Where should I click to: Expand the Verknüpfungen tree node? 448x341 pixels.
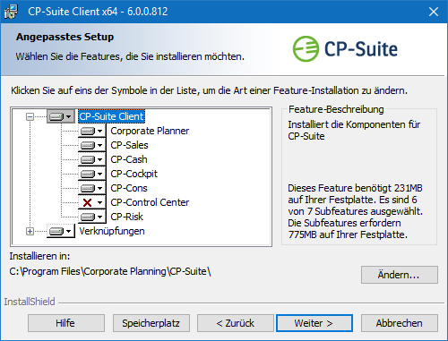30,231
